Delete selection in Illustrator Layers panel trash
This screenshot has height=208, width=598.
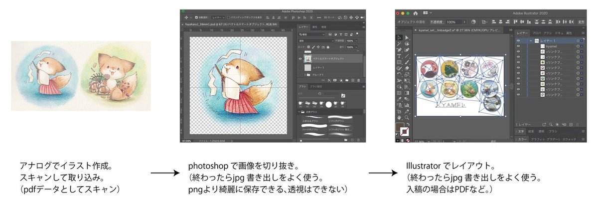pyautogui.click(x=578, y=125)
